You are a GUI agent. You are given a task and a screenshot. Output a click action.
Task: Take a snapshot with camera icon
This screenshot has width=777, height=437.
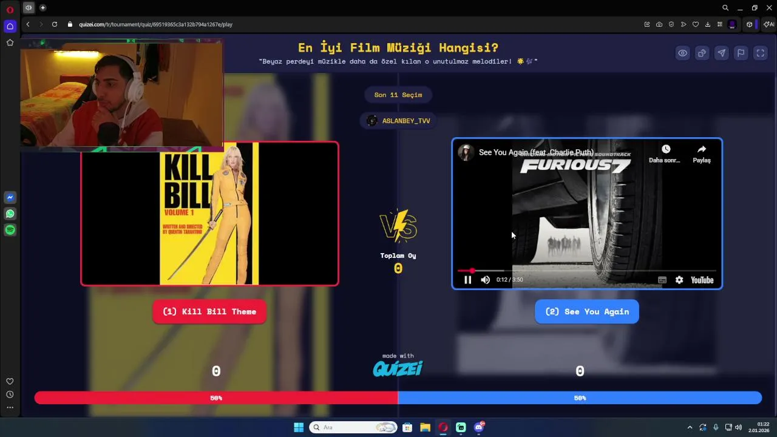coord(659,24)
